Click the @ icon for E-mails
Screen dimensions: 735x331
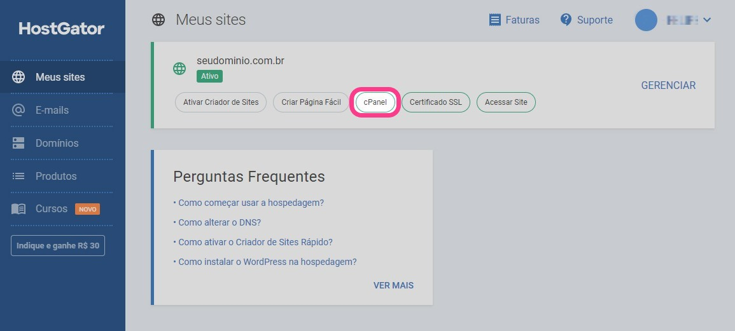(x=18, y=110)
